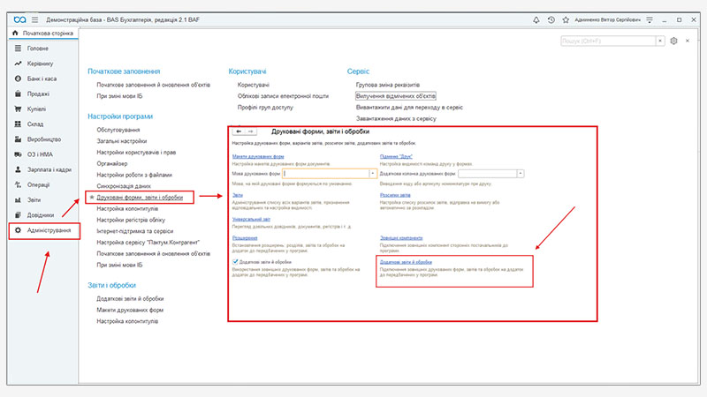Open the hamburger main menu icon
The height and width of the screenshot is (397, 707).
pos(34,19)
